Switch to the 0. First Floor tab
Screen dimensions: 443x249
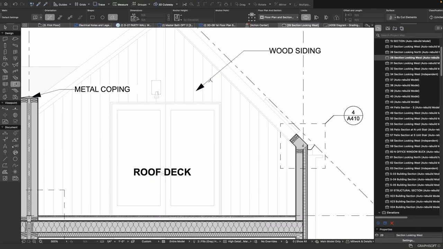click(x=49, y=25)
